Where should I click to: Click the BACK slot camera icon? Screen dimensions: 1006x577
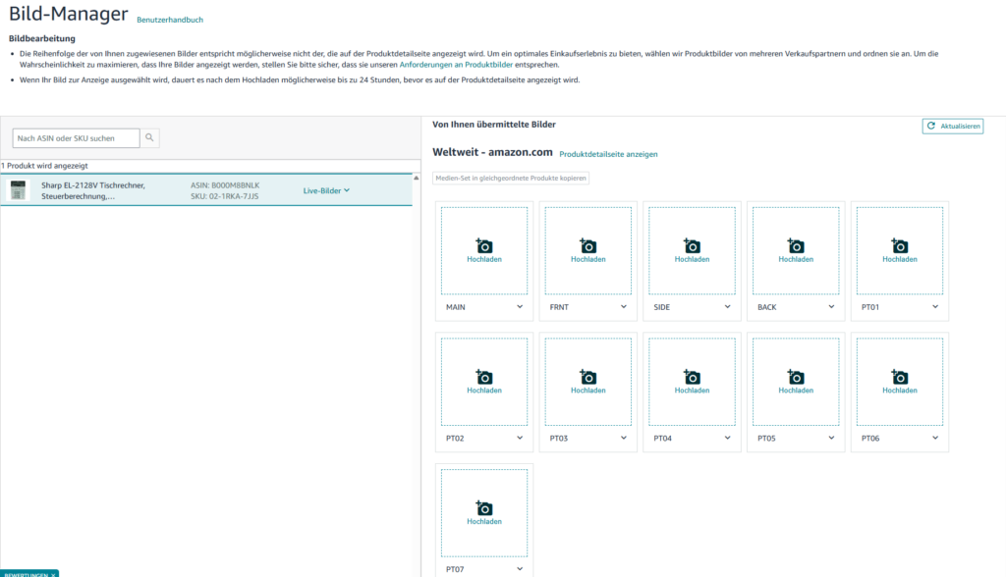pos(795,249)
